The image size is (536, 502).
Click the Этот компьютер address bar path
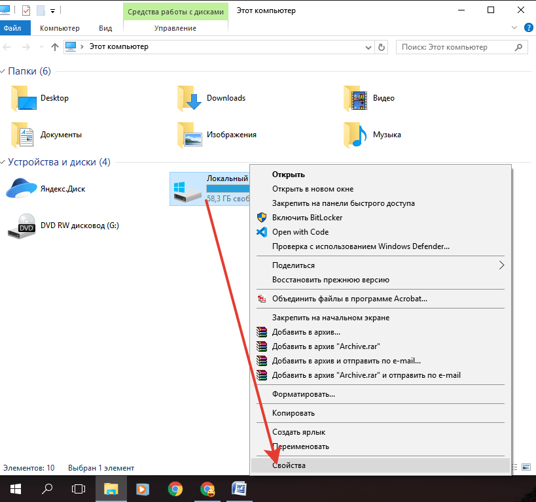[119, 47]
